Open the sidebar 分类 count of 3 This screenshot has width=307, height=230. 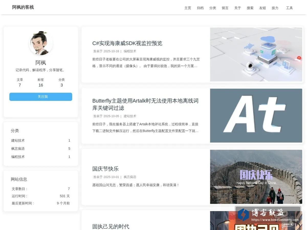click(x=62, y=83)
